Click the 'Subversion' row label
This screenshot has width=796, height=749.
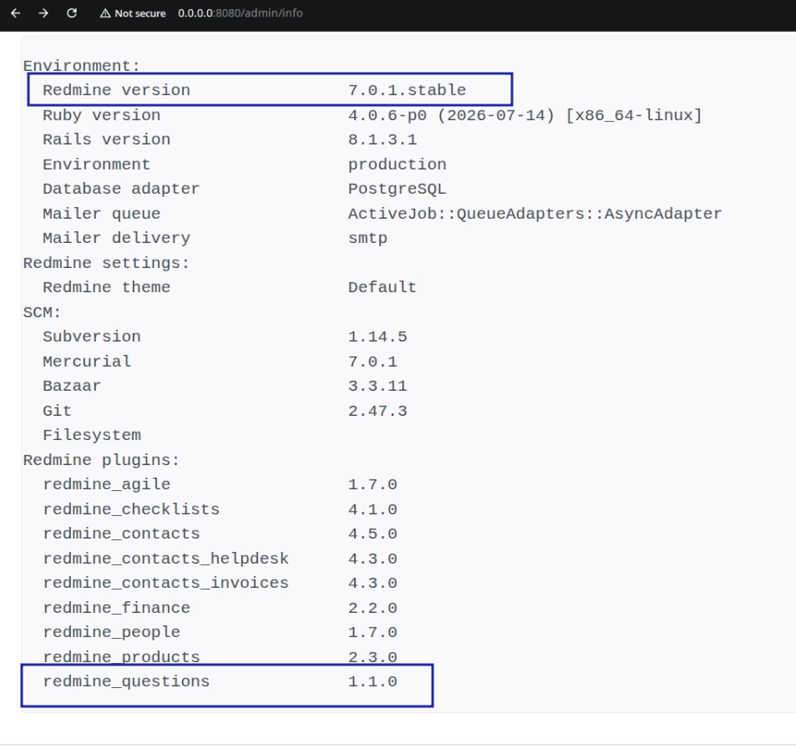tap(92, 337)
